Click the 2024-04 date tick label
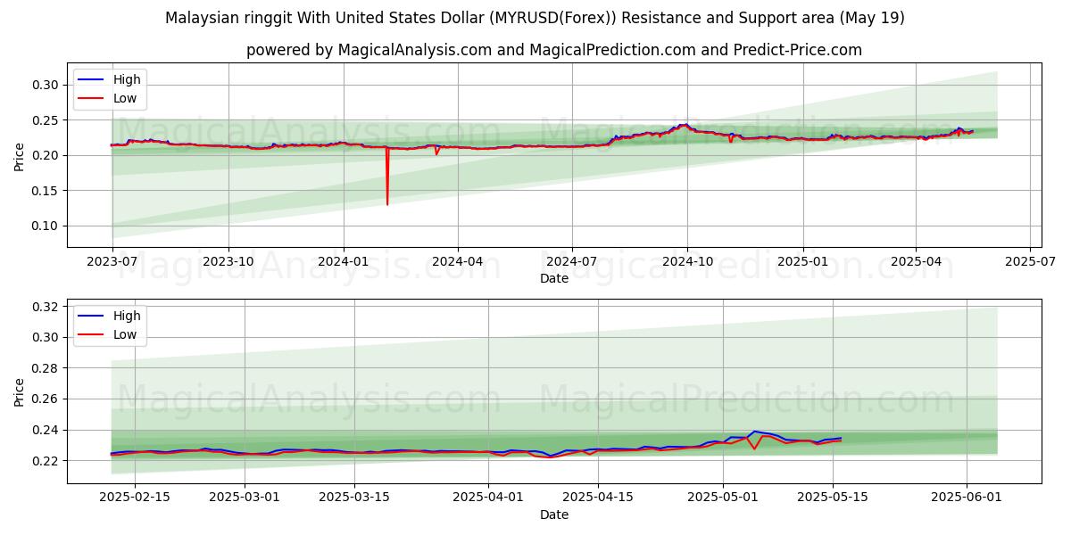Screen dimensions: 1071x535 458,262
